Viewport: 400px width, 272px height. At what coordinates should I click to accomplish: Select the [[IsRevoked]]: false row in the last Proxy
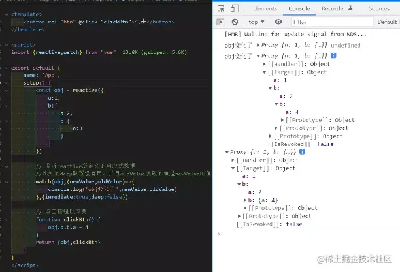(269, 224)
